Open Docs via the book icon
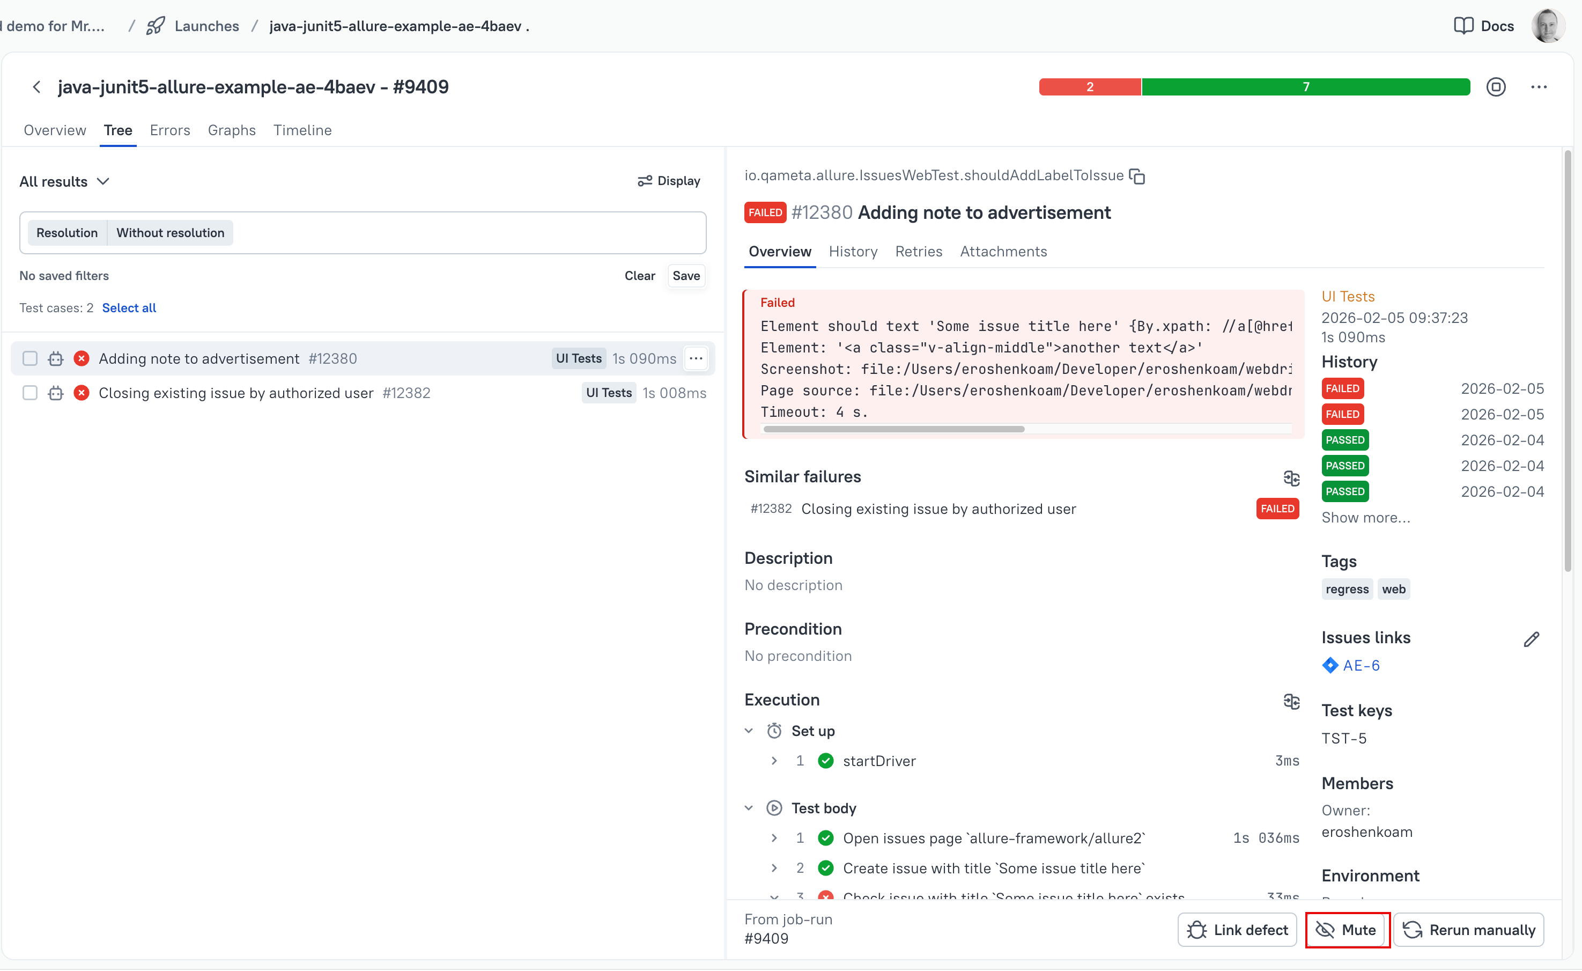 pos(1463,26)
